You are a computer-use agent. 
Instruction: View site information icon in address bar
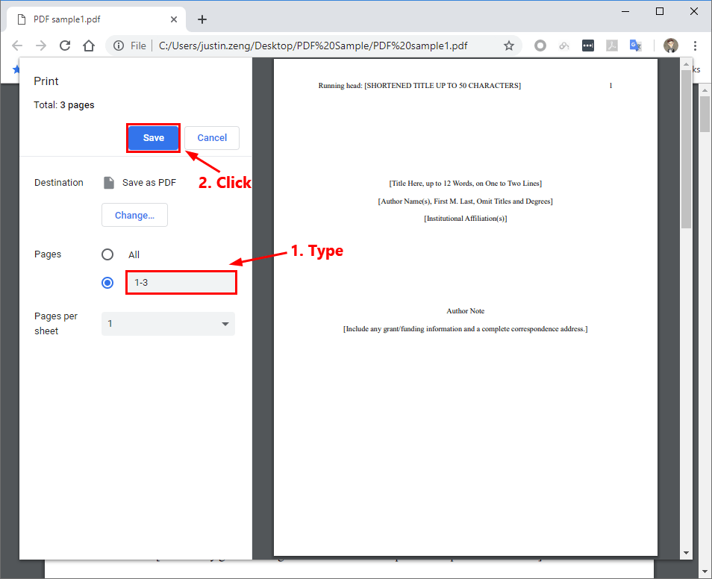click(119, 46)
